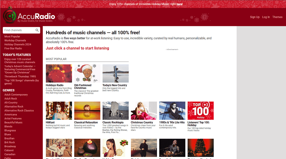
Task: Play HitKast channel thumbnail
Action: tap(59, 111)
